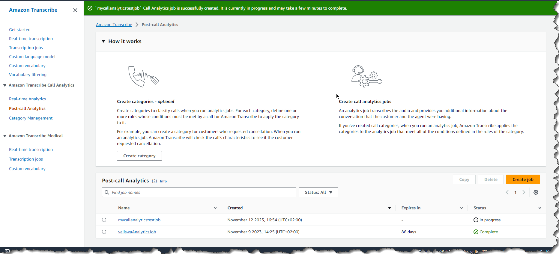Collapse Amazon Transcribe Medical section
This screenshot has width=559, height=254.
5,136
